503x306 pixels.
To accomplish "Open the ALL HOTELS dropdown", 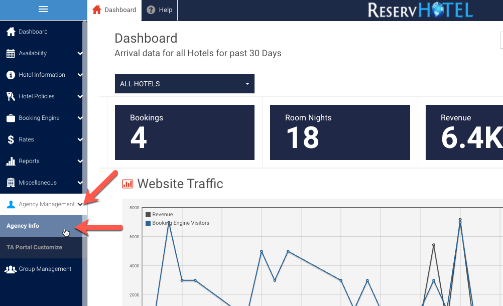I will pos(184,84).
